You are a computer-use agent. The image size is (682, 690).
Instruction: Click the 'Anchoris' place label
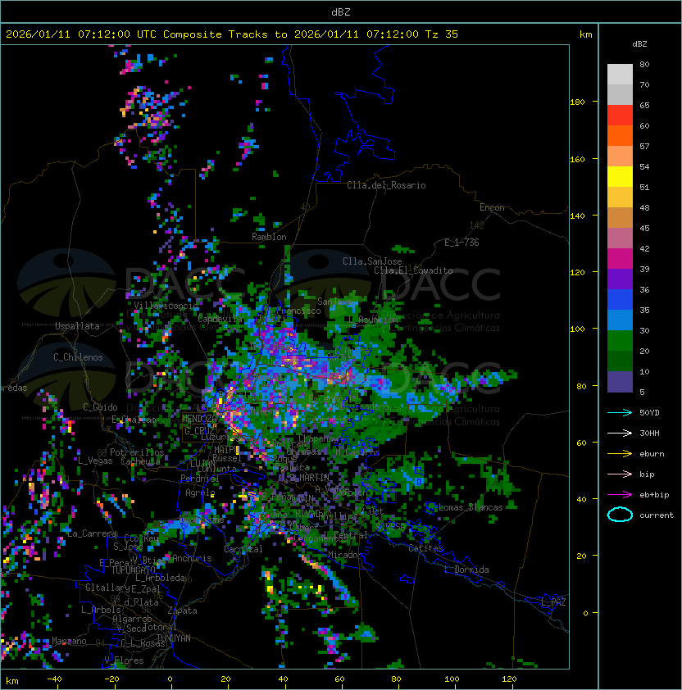tap(192, 558)
